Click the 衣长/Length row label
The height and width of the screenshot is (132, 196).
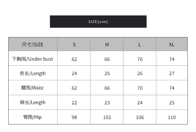[x=33, y=73]
